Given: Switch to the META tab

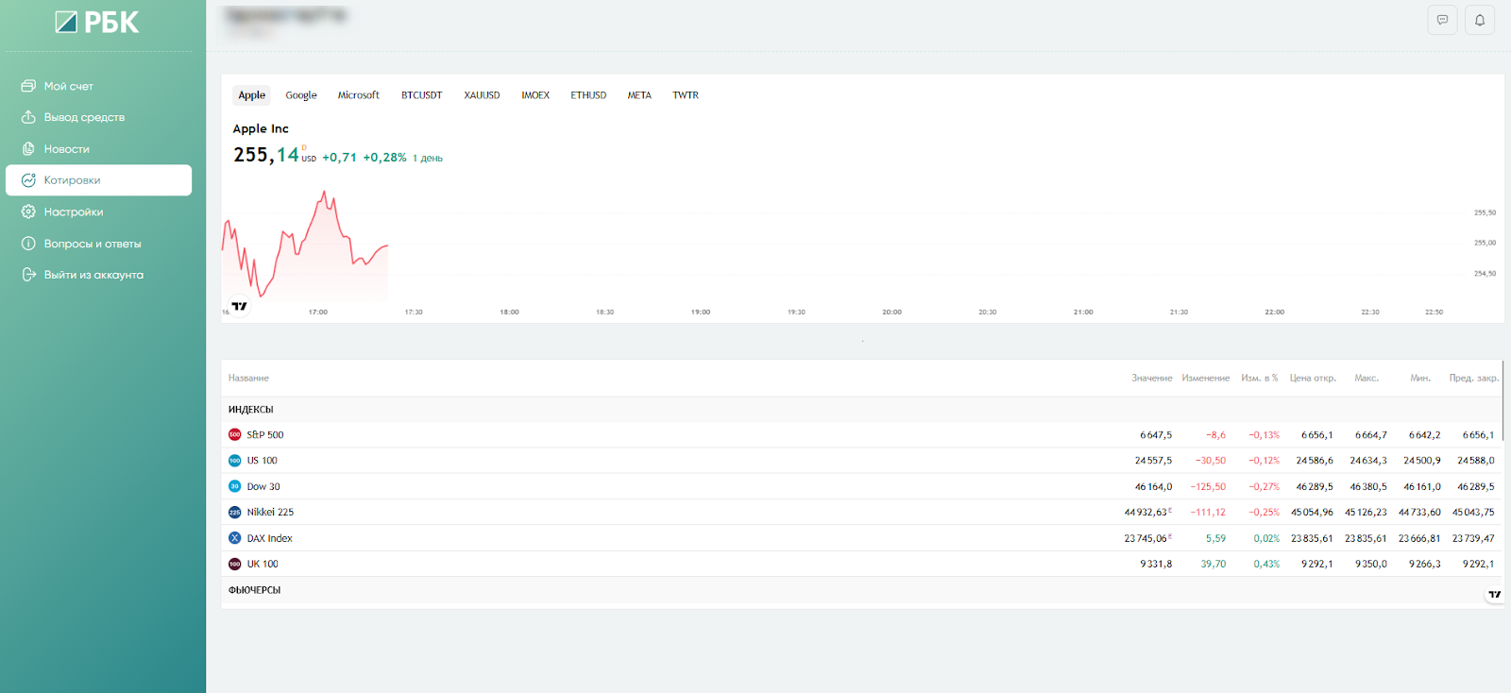Looking at the screenshot, I should click(639, 95).
